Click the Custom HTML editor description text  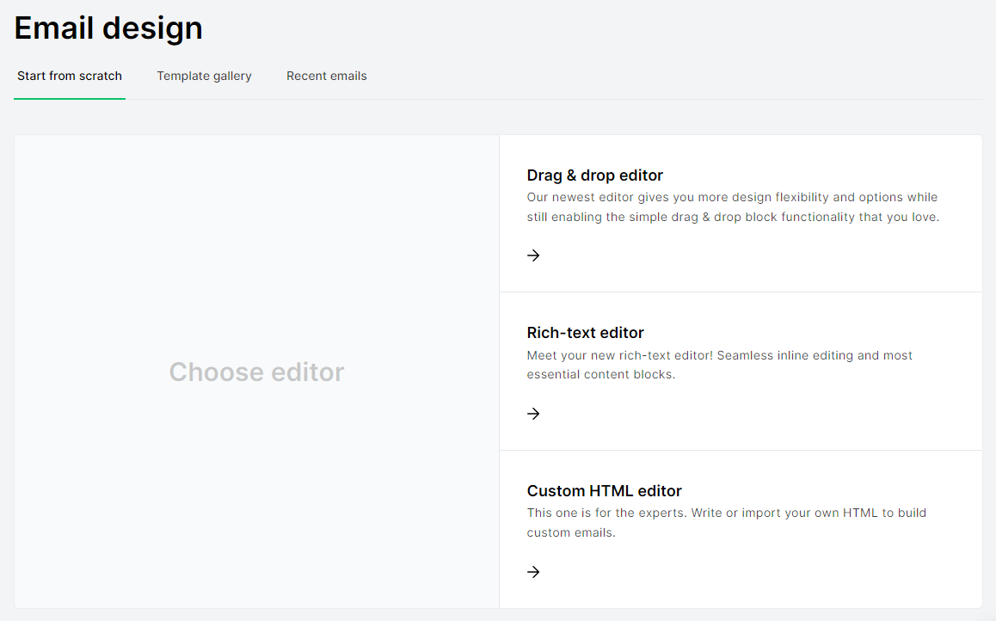[x=726, y=522]
